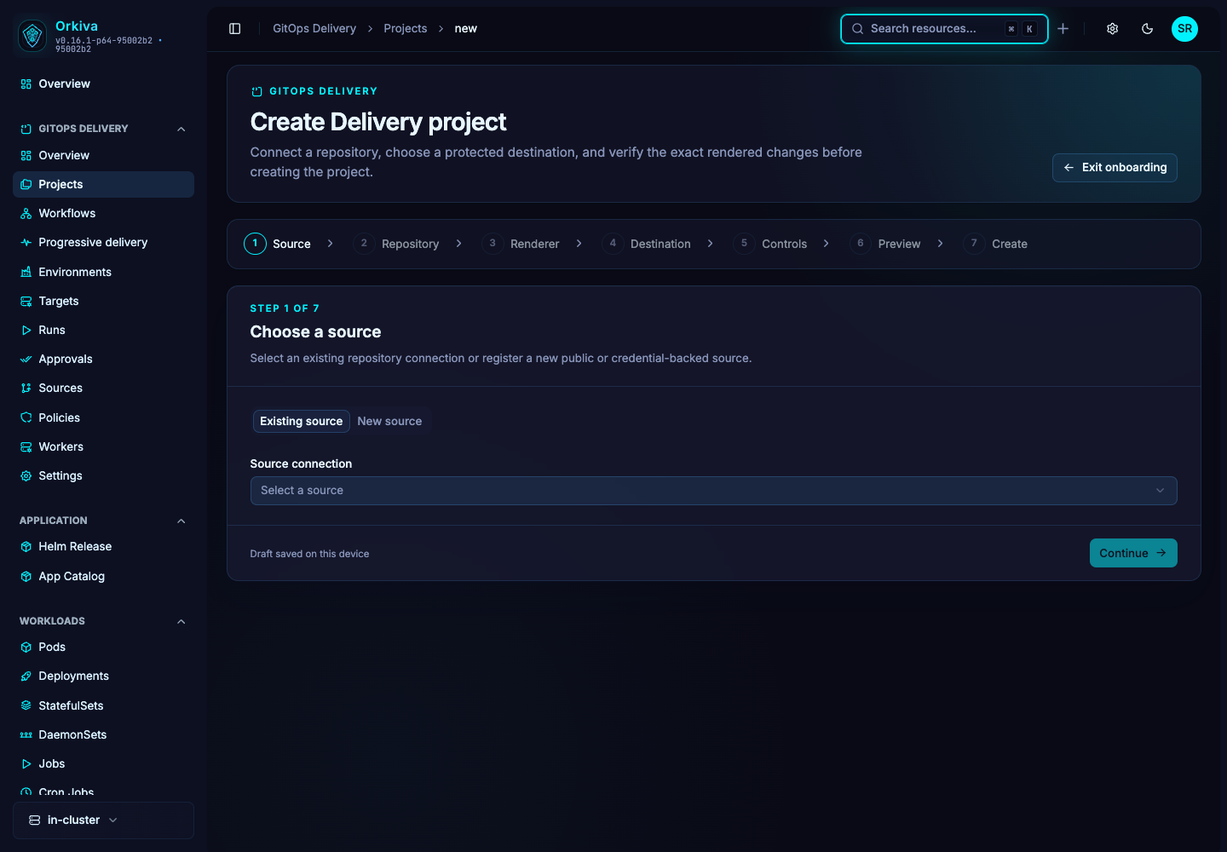Toggle dark mode moon icon
The image size is (1227, 852).
click(1148, 29)
